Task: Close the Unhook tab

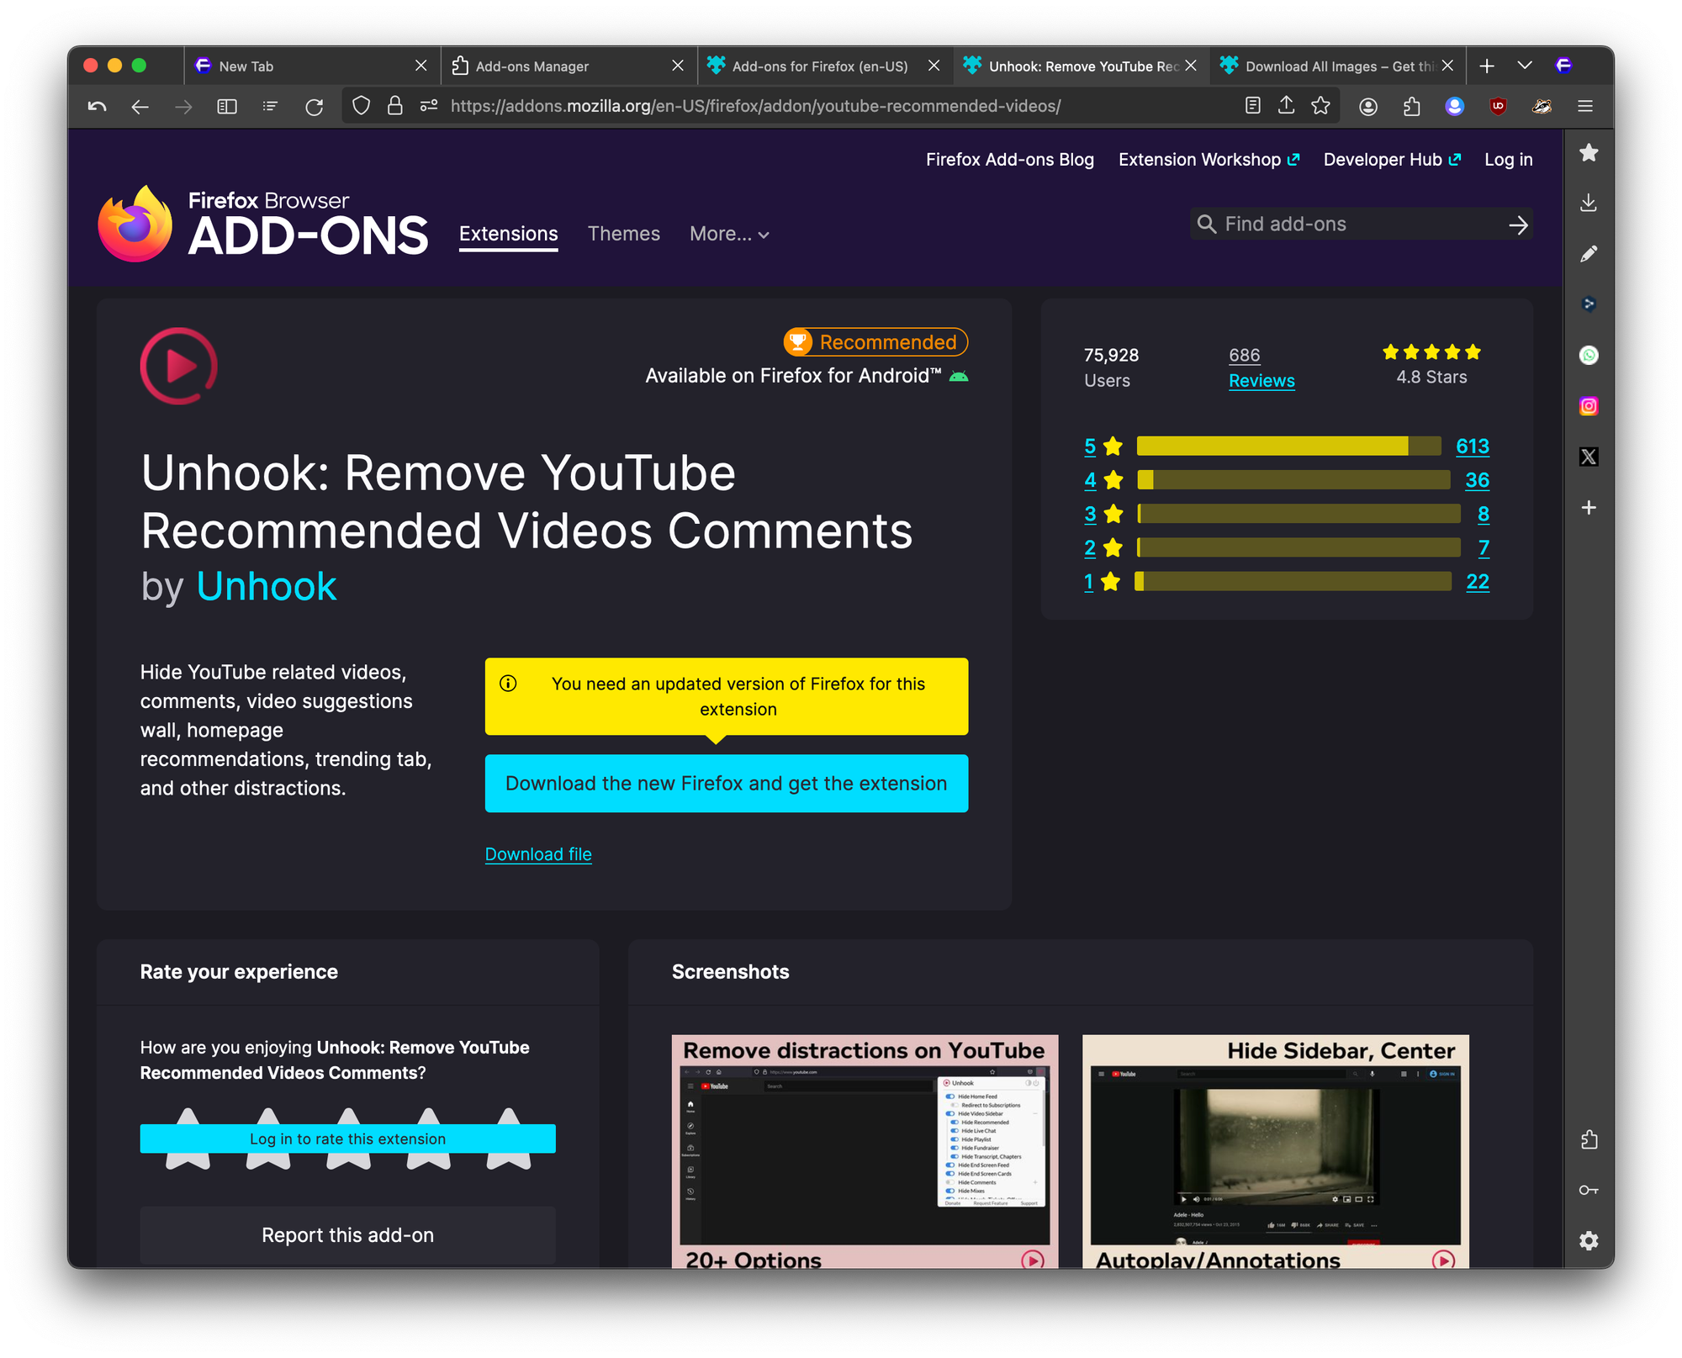Action: [x=1191, y=66]
